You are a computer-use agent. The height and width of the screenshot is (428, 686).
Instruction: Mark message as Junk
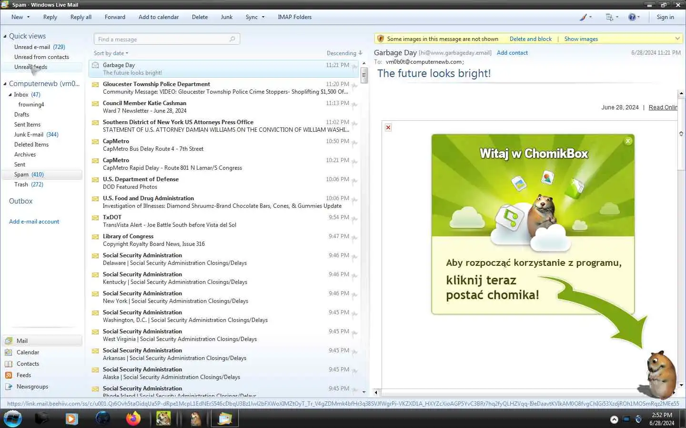point(227,17)
